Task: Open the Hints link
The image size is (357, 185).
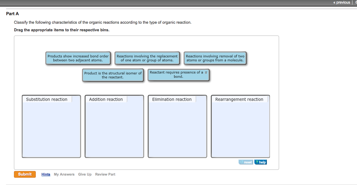Action: [x=45, y=174]
